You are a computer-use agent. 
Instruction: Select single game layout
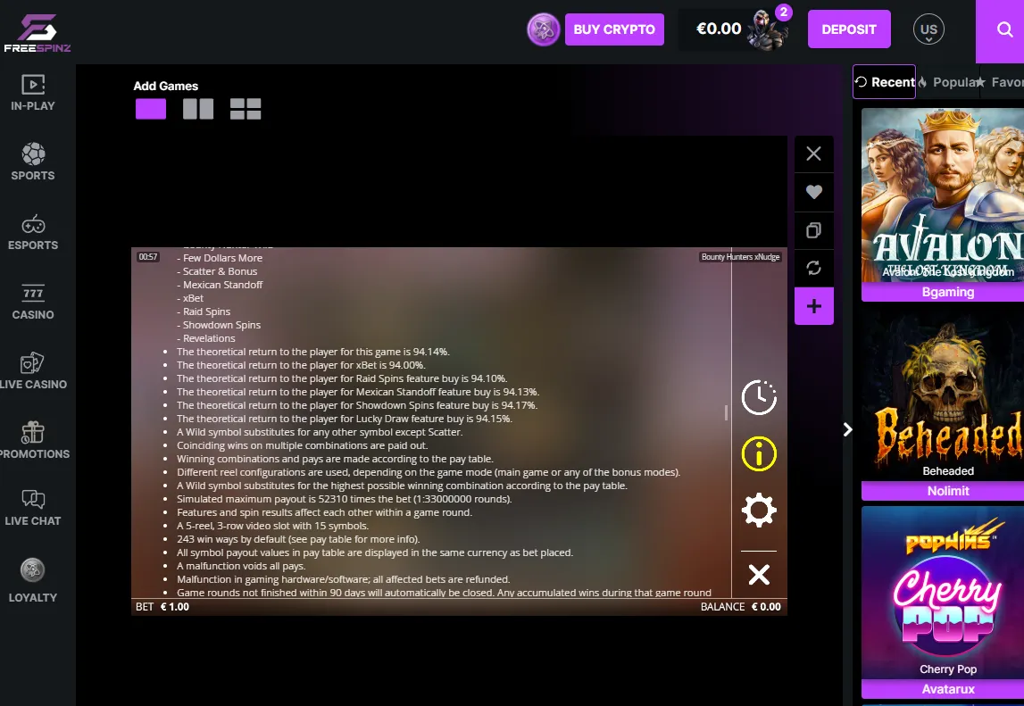151,109
